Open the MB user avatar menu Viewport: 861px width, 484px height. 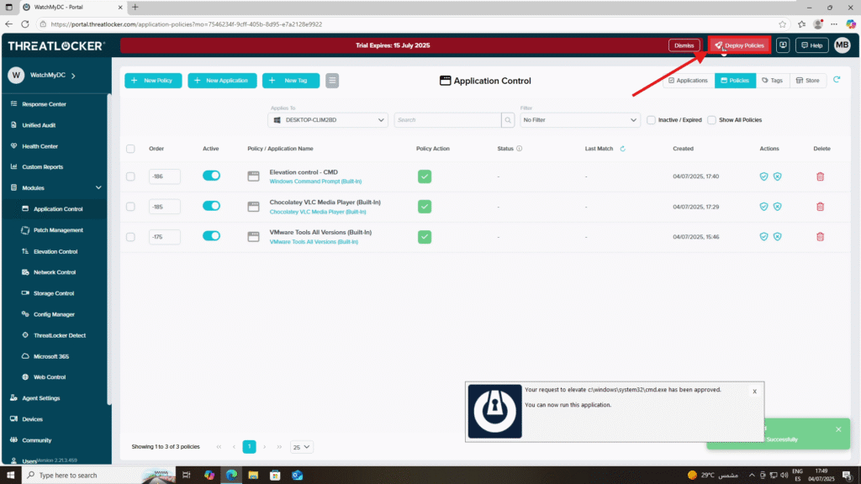coord(843,45)
